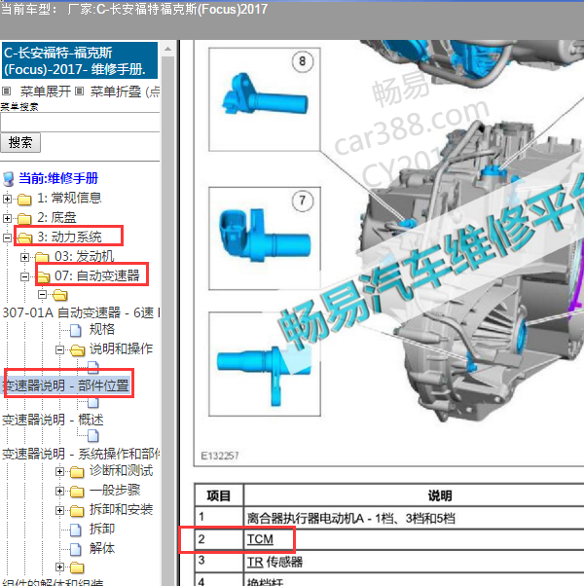Screen dimensions: 584x586
Task: Open 变速器说明 - 系统操作和部件 page
Action: (81, 454)
